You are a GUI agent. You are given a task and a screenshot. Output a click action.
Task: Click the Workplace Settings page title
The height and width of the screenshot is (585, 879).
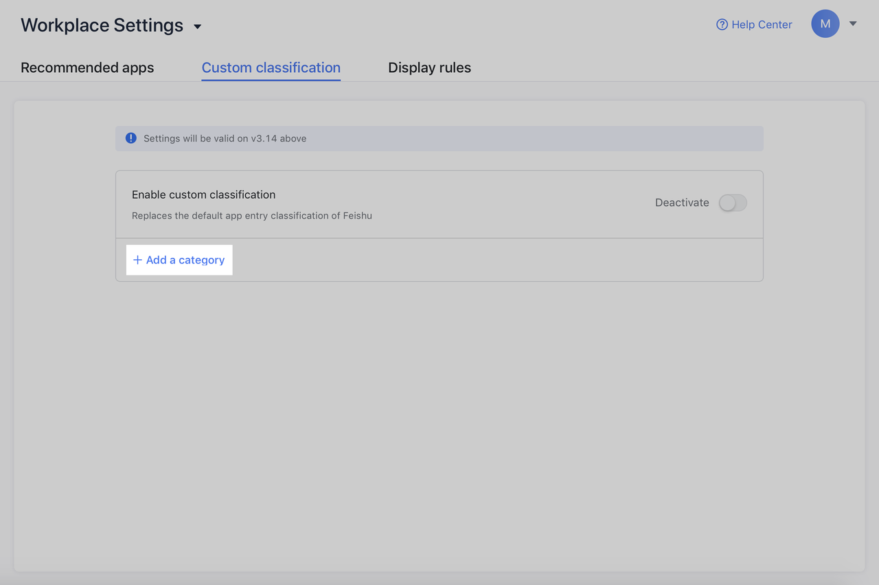(102, 25)
